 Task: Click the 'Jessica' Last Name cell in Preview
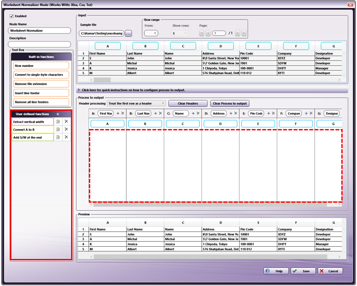[145, 244]
